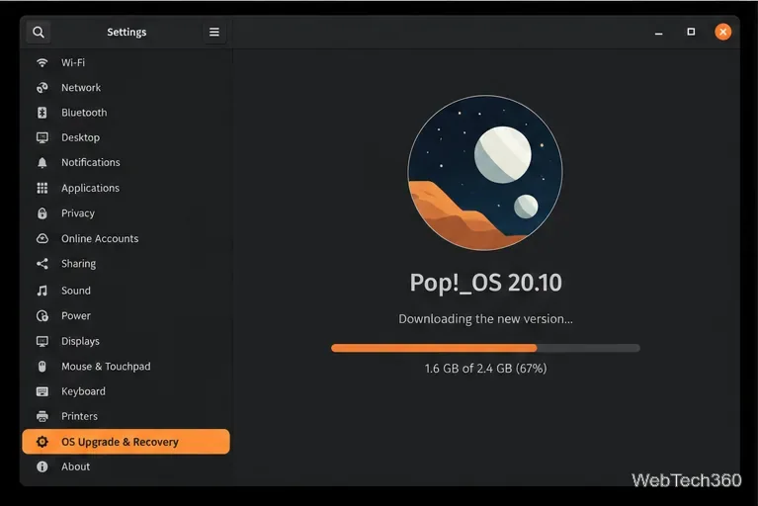Open Applications settings
This screenshot has width=758, height=506.
click(90, 188)
